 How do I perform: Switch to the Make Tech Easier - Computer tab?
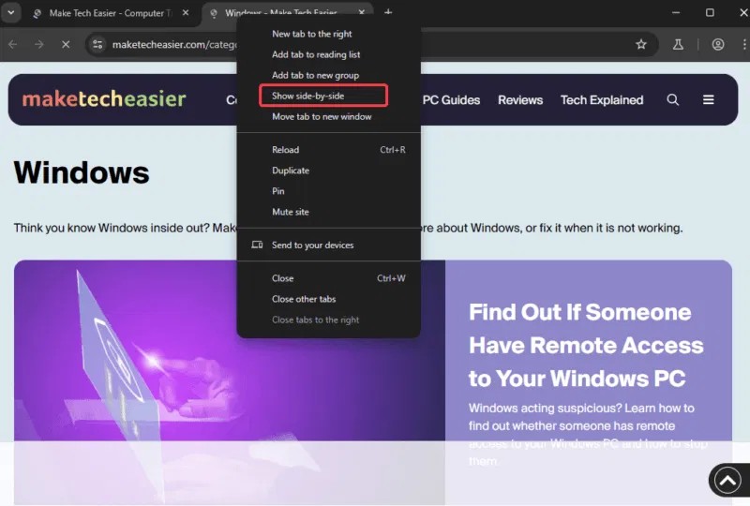click(x=108, y=13)
